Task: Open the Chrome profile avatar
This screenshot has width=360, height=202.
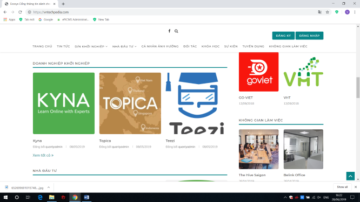Action: [347, 12]
